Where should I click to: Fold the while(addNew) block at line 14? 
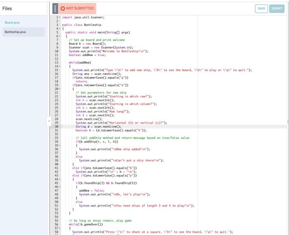point(60,66)
